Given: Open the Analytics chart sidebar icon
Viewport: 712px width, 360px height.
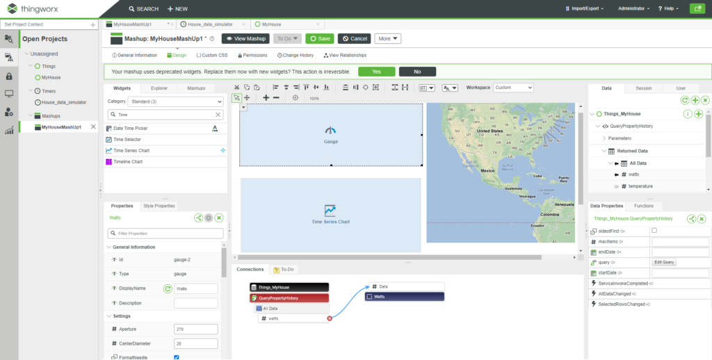Looking at the screenshot, I should coord(9,131).
